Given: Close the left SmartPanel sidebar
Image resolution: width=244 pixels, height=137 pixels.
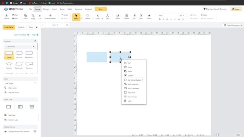Looking at the screenshot, I should tap(37, 27).
